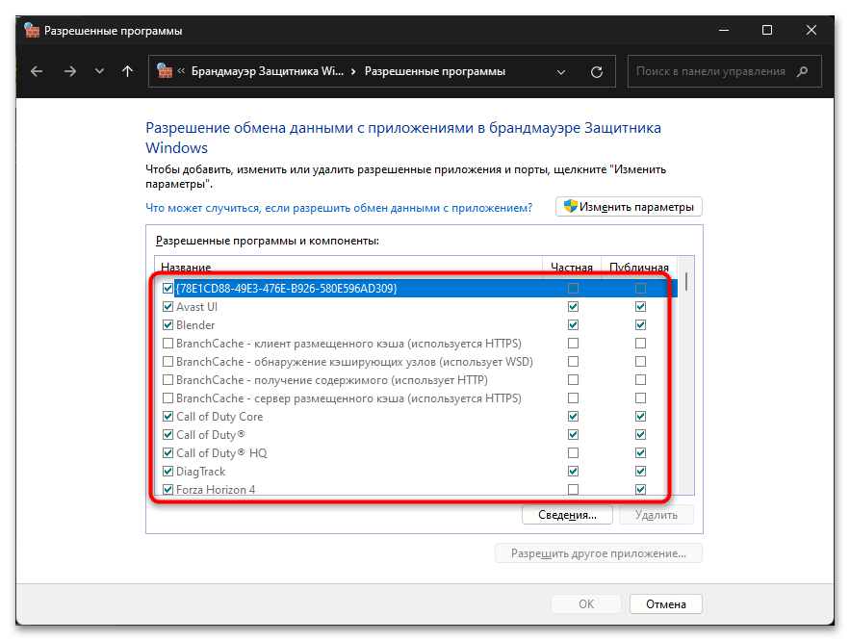The height and width of the screenshot is (641, 850).
Task: Uncheck Blender name checkbox
Action: (x=168, y=325)
